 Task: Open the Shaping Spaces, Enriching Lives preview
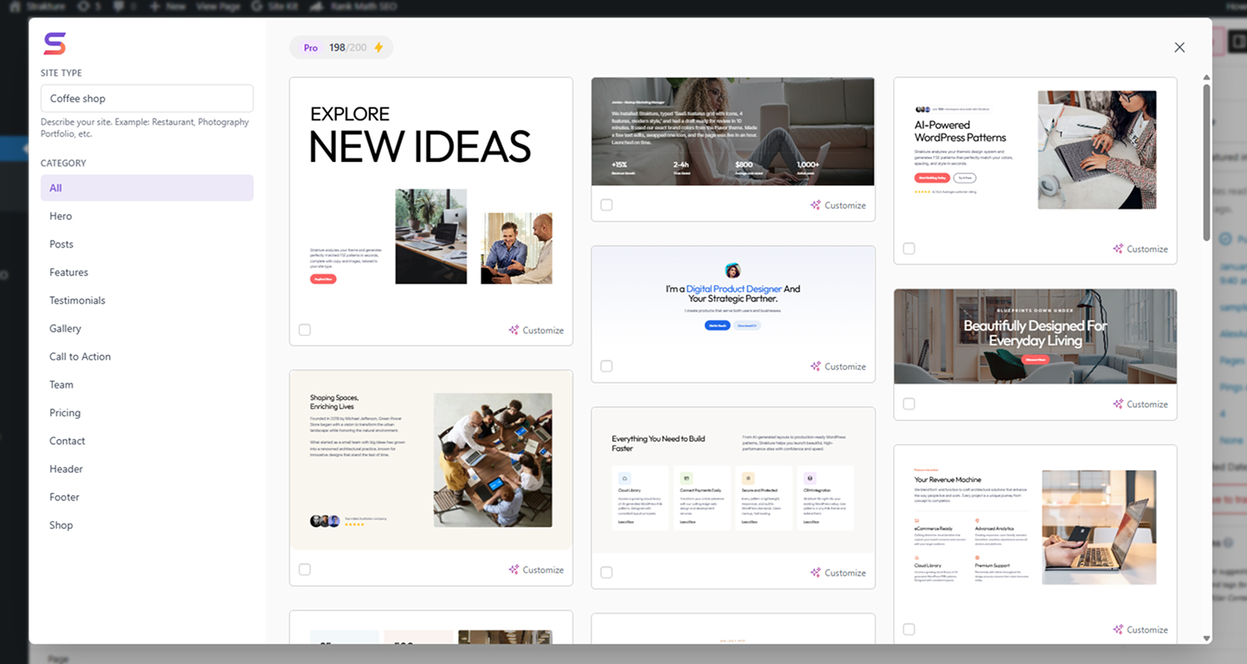point(431,460)
